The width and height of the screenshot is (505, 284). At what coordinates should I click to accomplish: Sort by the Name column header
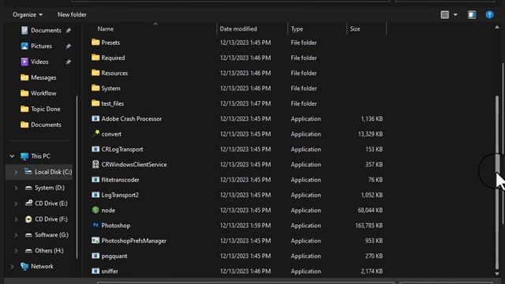105,29
